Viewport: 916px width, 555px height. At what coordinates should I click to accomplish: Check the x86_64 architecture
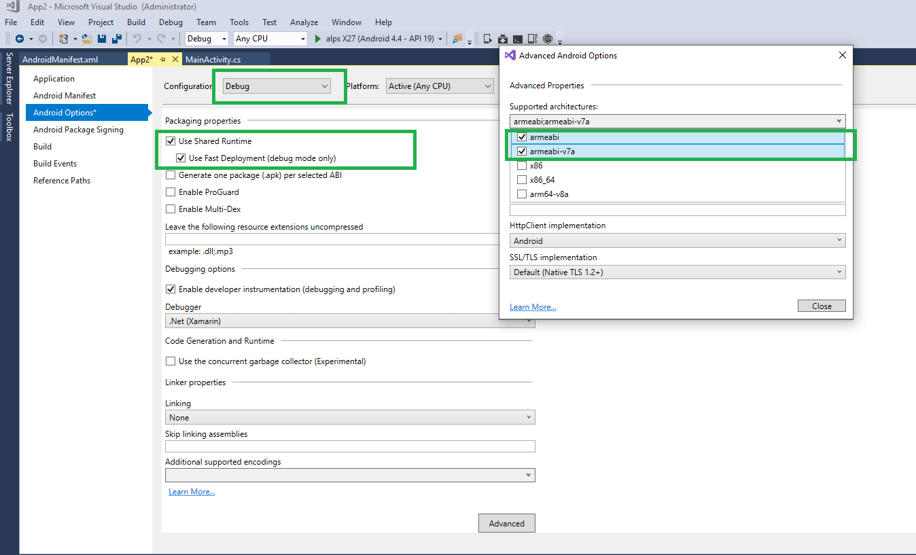(x=522, y=180)
